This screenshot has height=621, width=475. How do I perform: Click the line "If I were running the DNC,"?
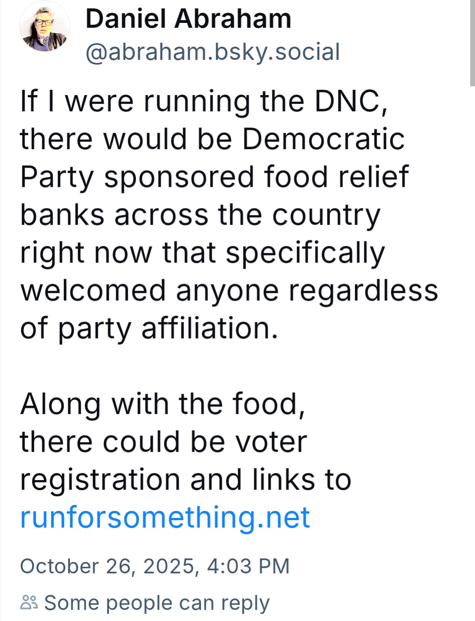tap(204, 101)
